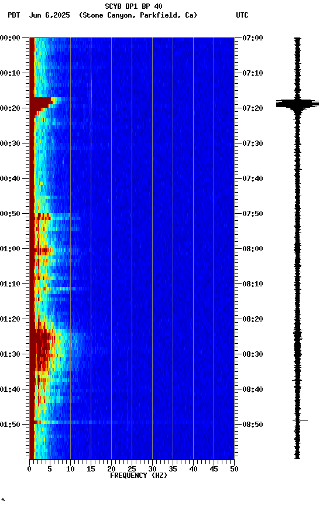Click the 00:50 PDT time label
Image resolution: width=323 pixels, height=506 pixels.
10,214
